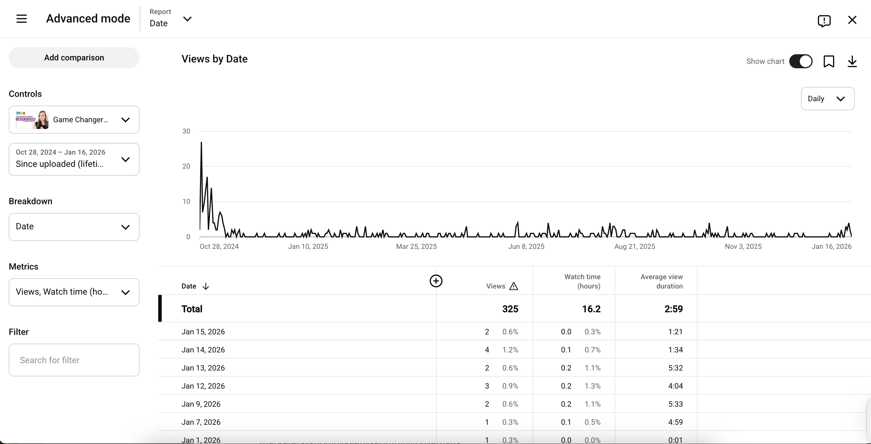Open the Views, Watch time metrics dropdown
Image resolution: width=871 pixels, height=444 pixels.
(x=74, y=292)
